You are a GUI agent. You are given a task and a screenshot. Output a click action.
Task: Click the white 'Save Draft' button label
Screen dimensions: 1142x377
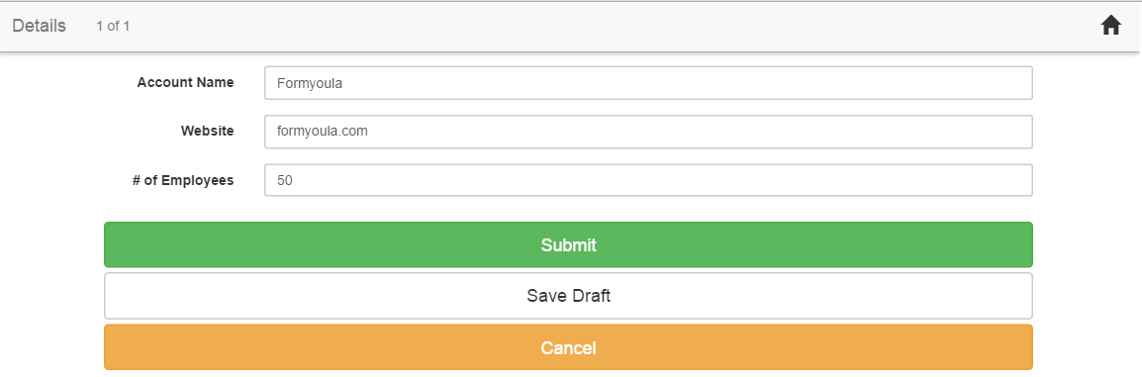click(568, 296)
